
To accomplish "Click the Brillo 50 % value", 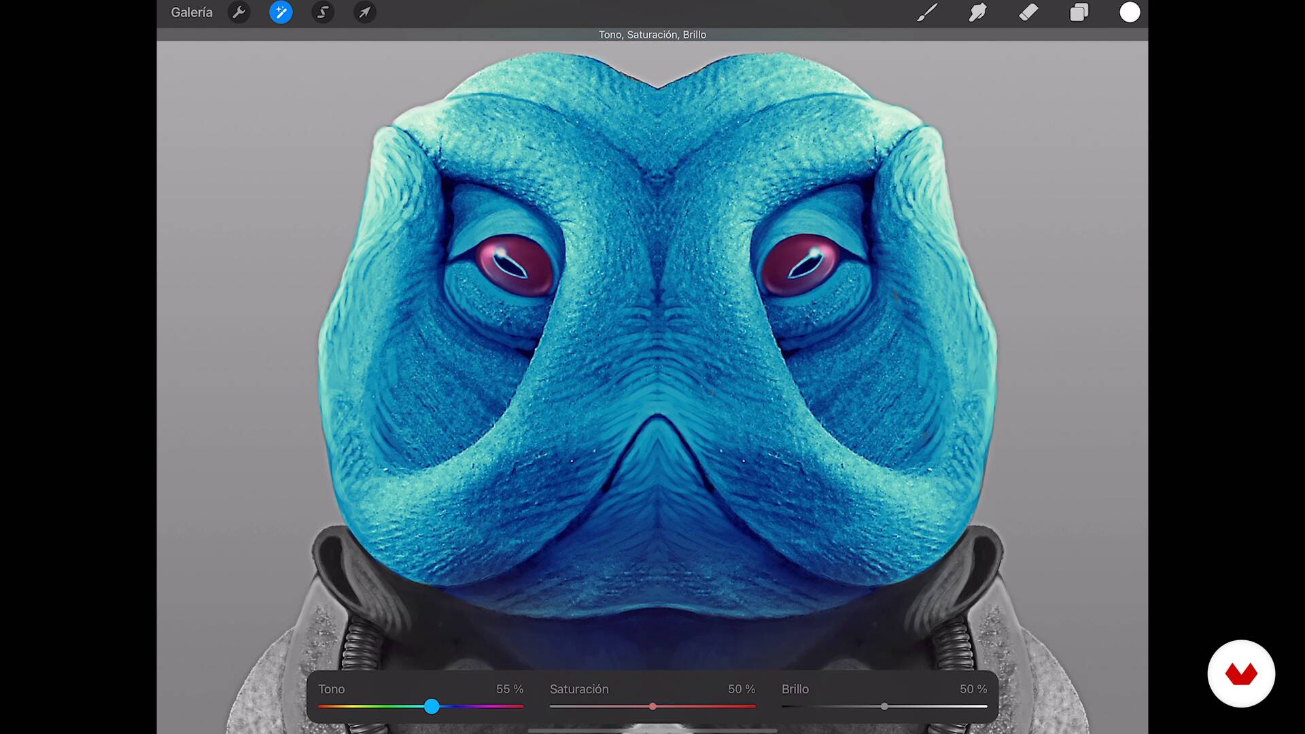I will [x=973, y=689].
